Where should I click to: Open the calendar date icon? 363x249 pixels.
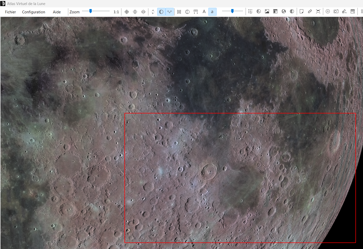coord(353,12)
